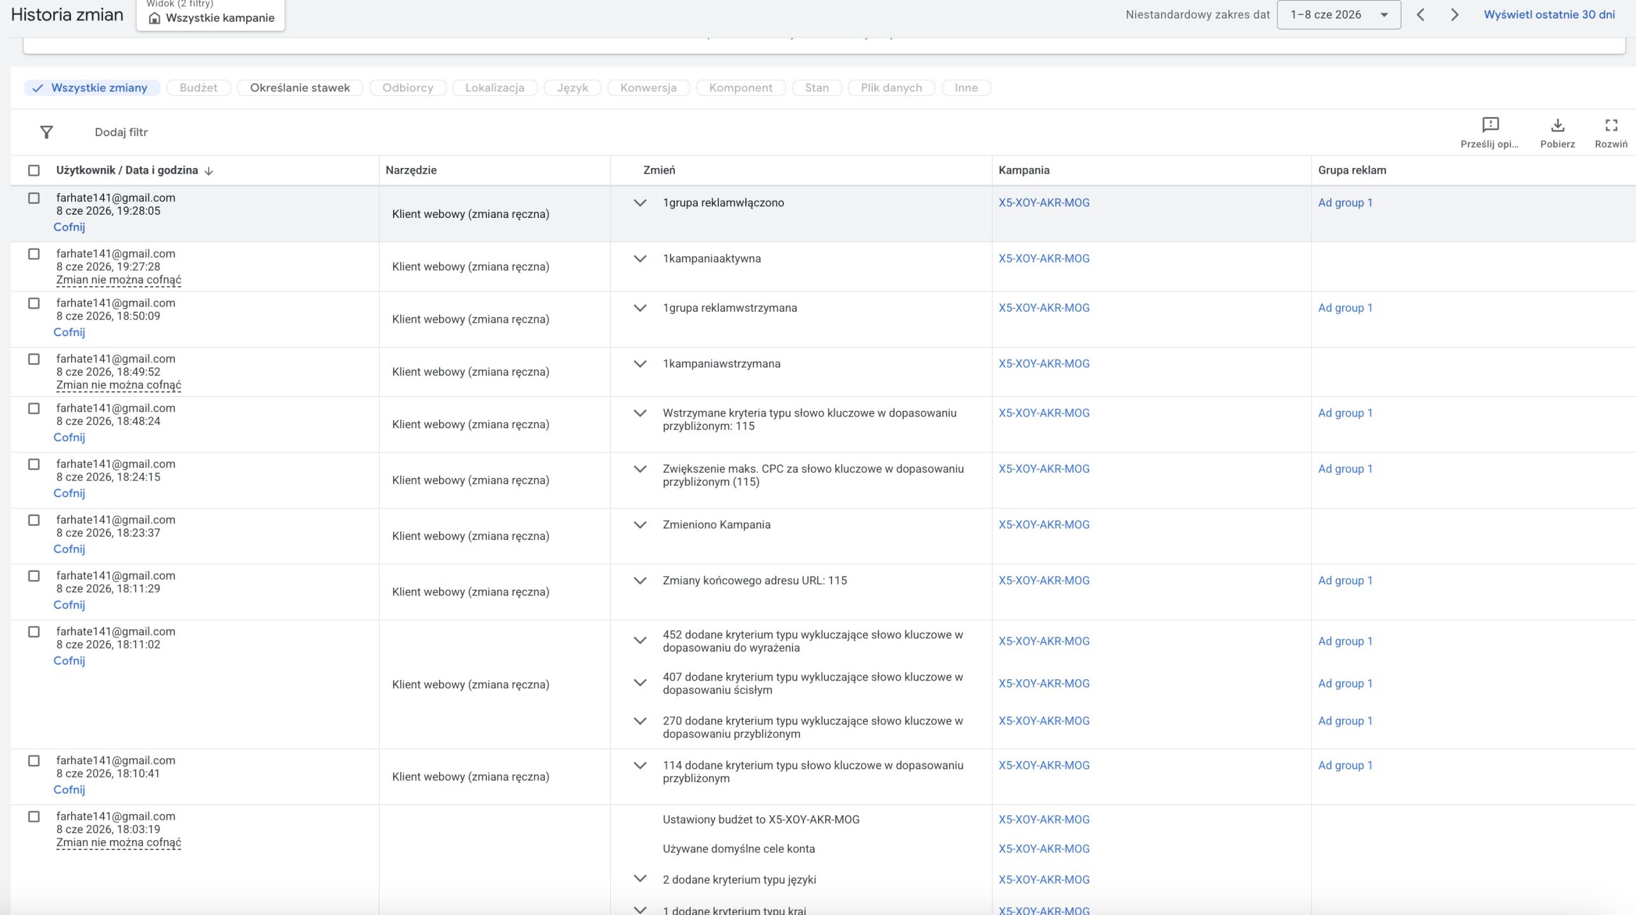This screenshot has height=915, width=1636.
Task: Open X5-XOY-AKR-MOG campaign in Zmieniono Kampania row
Action: (x=1044, y=525)
